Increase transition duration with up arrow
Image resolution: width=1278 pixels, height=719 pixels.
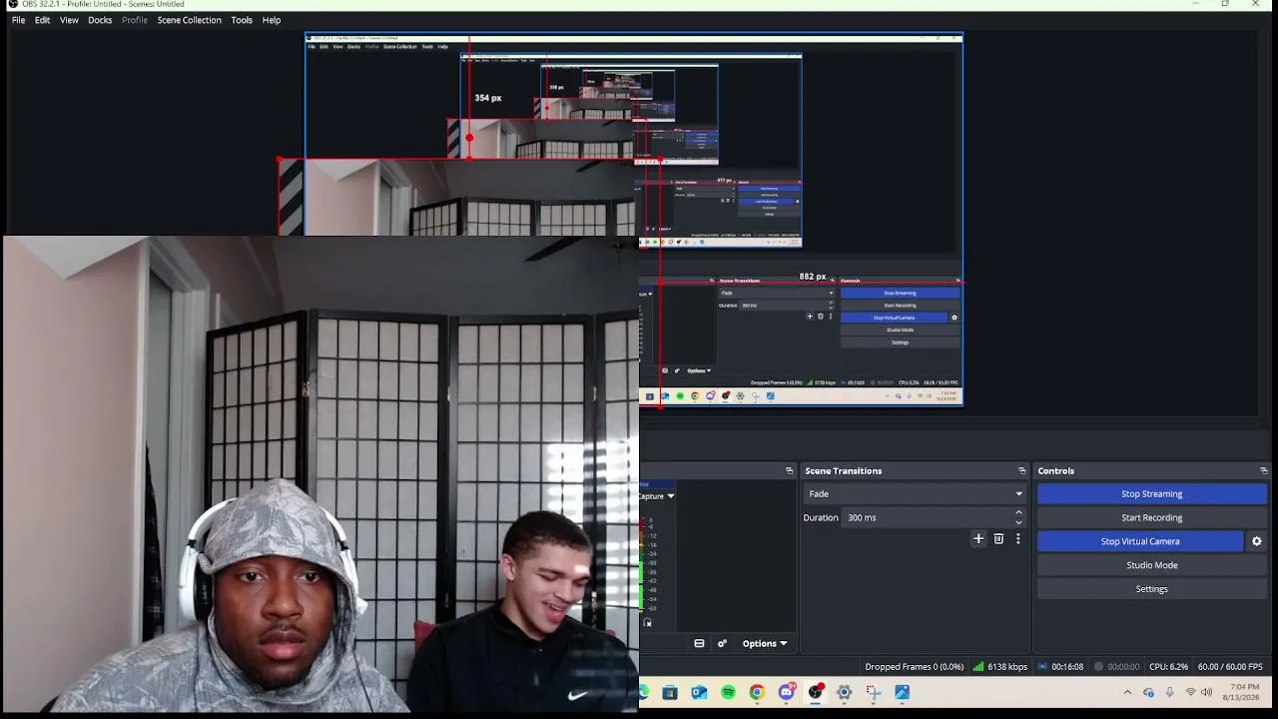click(1018, 512)
